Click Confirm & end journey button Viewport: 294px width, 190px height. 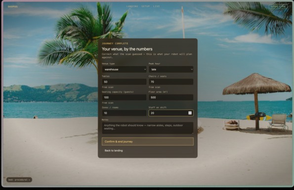pos(148,142)
